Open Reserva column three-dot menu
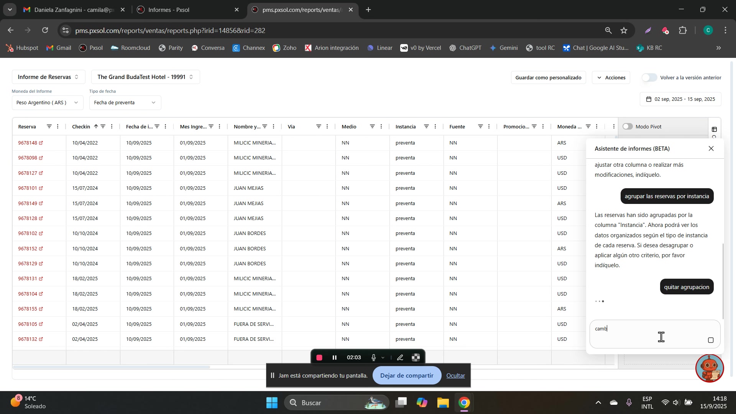 coord(58,127)
